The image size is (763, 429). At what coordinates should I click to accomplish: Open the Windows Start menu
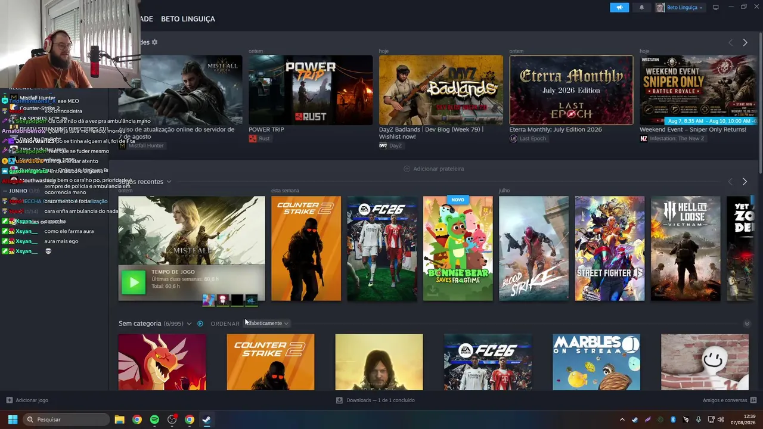(x=13, y=419)
